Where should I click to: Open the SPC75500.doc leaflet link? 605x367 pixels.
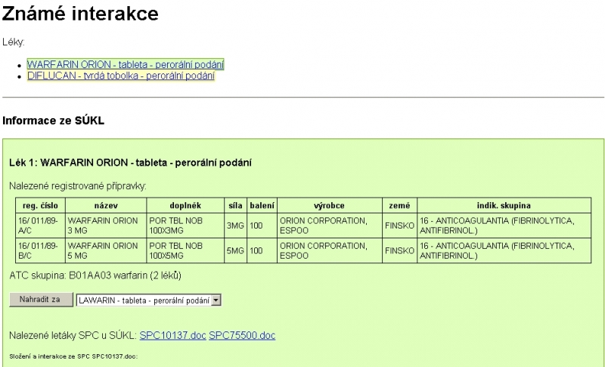242,335
